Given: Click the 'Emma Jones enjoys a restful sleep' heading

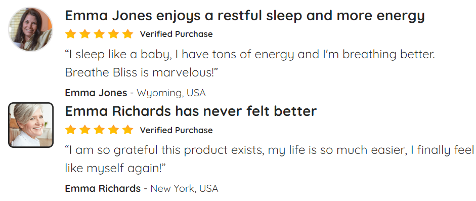Looking at the screenshot, I should point(245,16).
